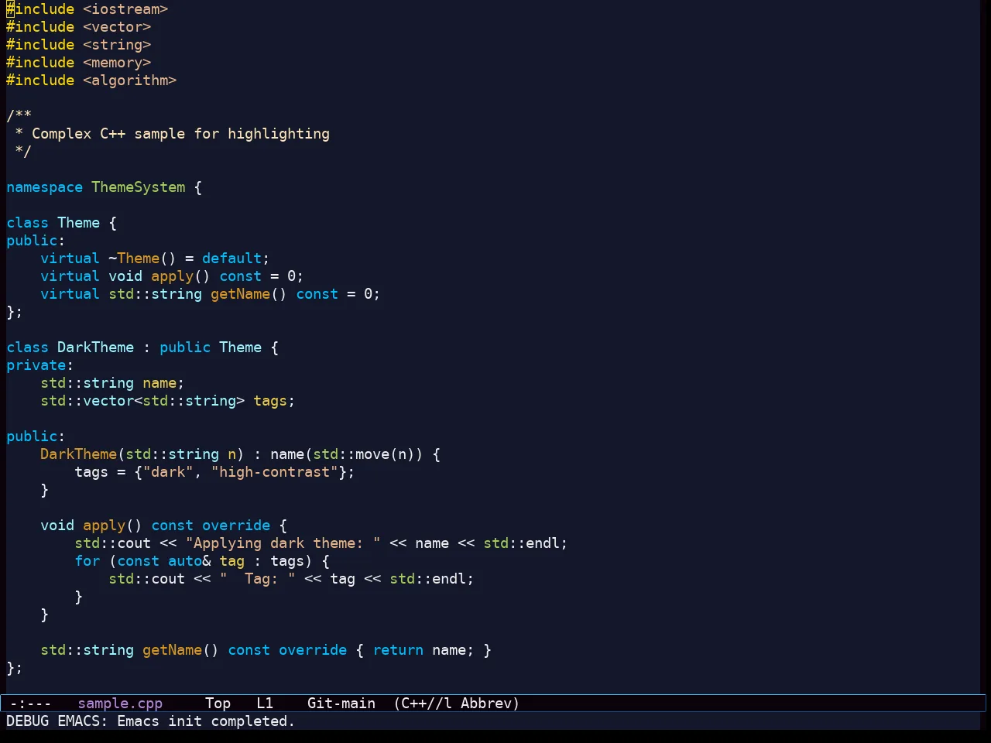Click the Git-main indicator in mode line

341,704
